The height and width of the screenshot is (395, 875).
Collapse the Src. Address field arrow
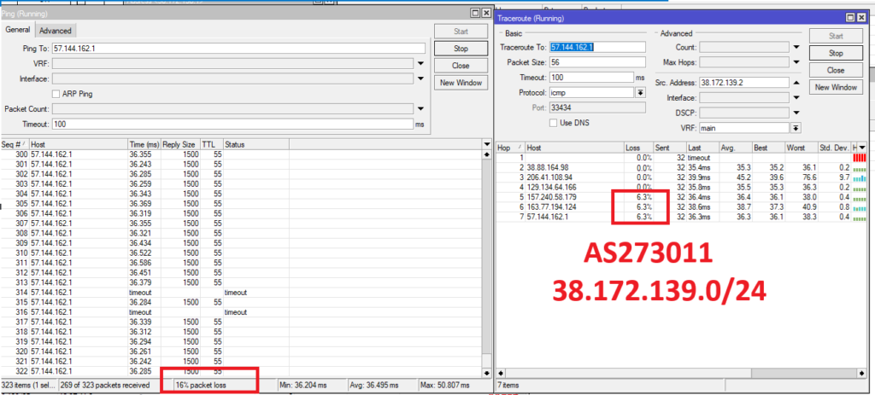click(796, 83)
